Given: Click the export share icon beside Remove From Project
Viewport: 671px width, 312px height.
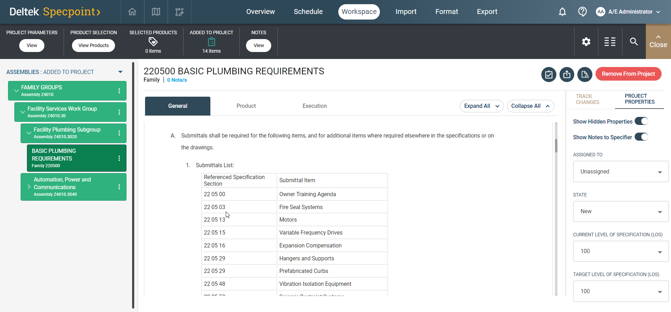Looking at the screenshot, I should [x=567, y=74].
